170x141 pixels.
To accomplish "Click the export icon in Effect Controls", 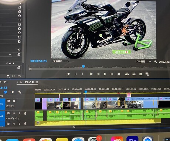I will (19, 76).
